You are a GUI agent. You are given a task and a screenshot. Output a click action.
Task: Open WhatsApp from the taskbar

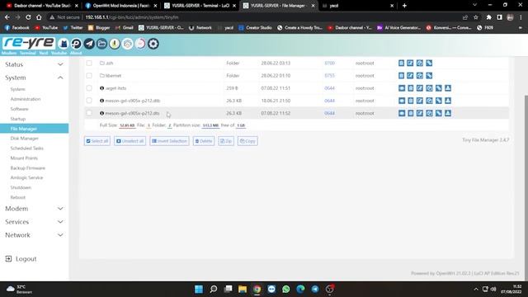tap(286, 290)
